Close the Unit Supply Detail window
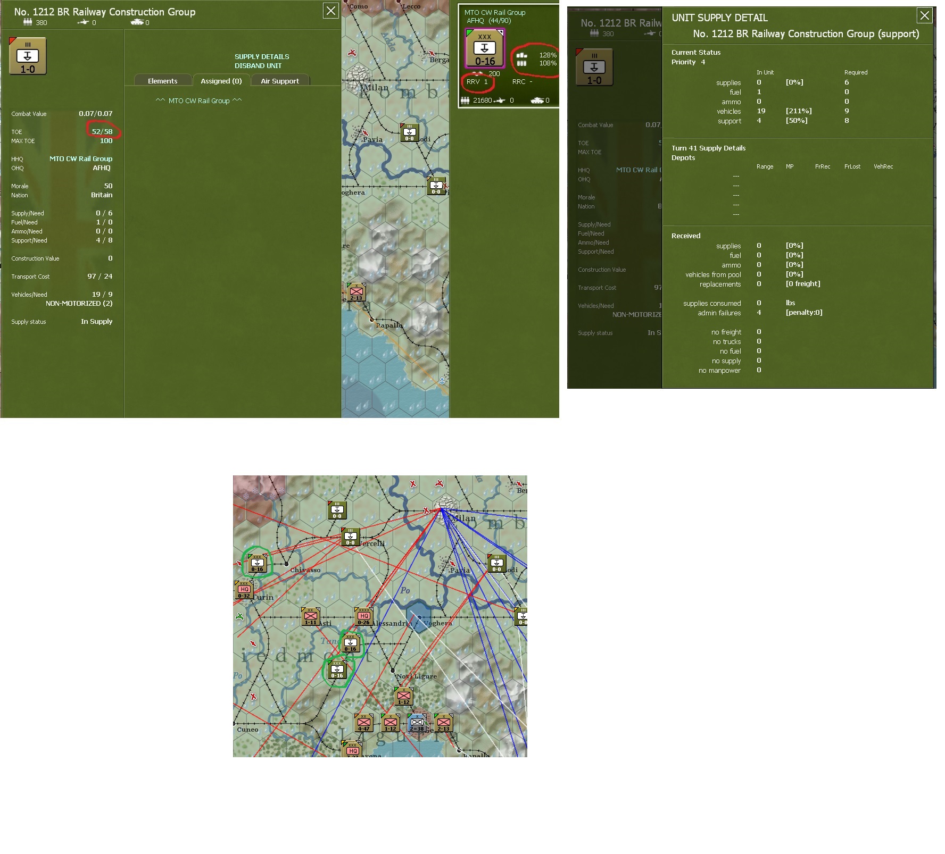 (925, 16)
